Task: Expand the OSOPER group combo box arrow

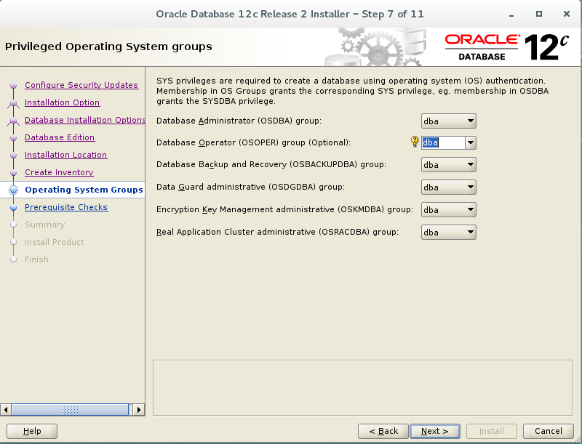Action: (471, 142)
